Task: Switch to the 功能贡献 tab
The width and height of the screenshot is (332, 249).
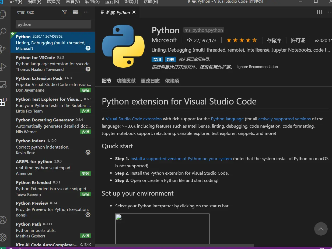Action: coord(126,81)
